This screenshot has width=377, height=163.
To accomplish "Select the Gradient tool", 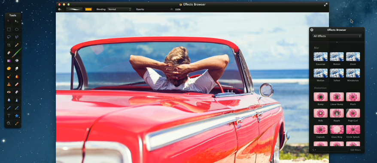I will point(9,61).
